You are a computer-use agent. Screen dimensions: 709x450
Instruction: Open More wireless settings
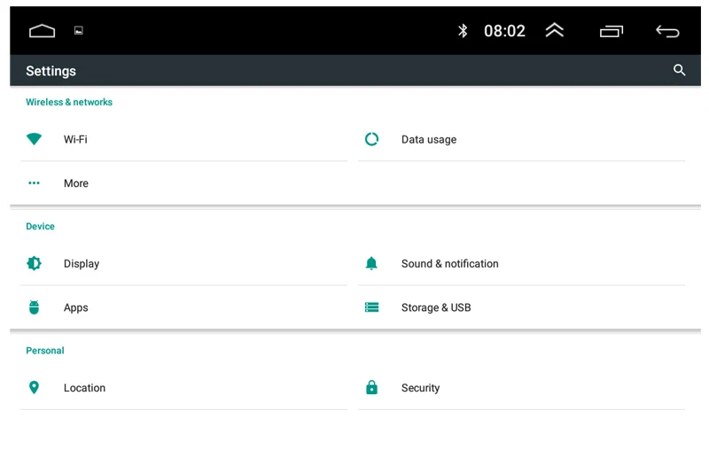184,183
